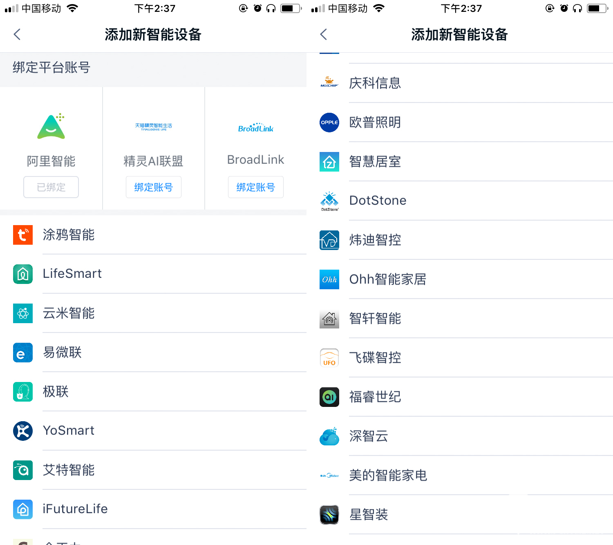This screenshot has width=613, height=545.
Task: Open the 易微联 list entry
Action: click(153, 353)
